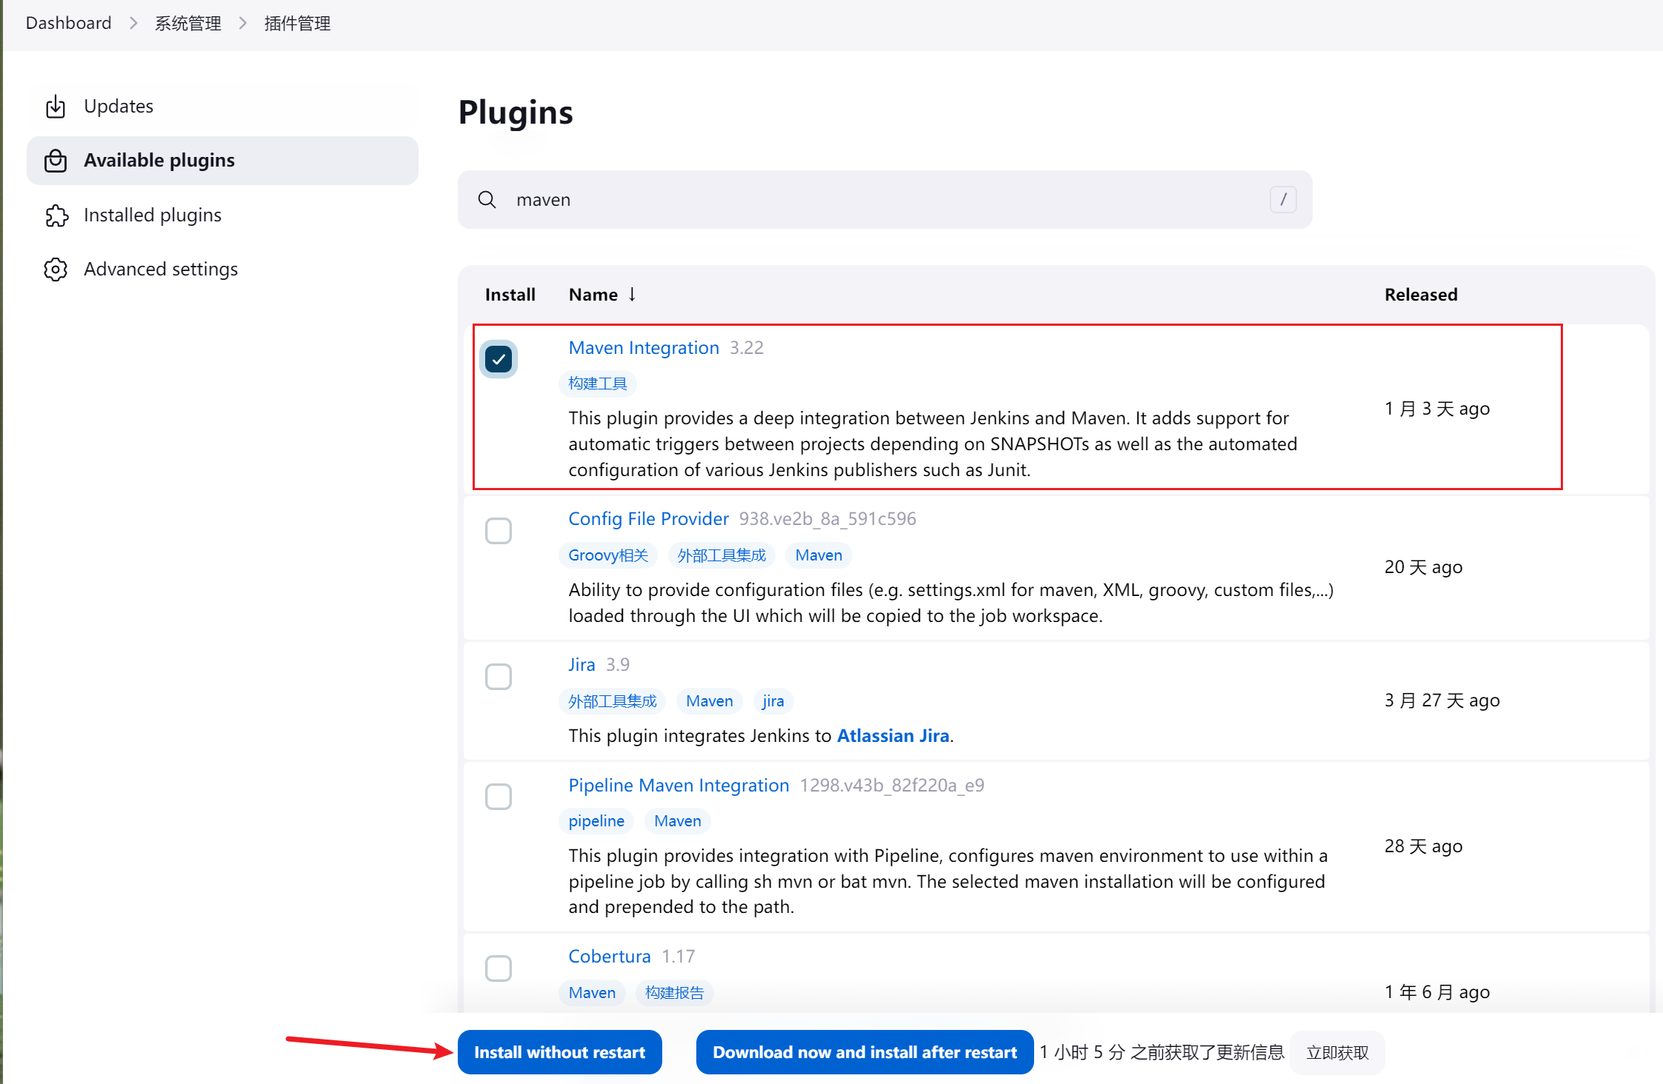Go to Dashboard via breadcrumb
Viewport: 1663px width, 1084px height.
67,23
